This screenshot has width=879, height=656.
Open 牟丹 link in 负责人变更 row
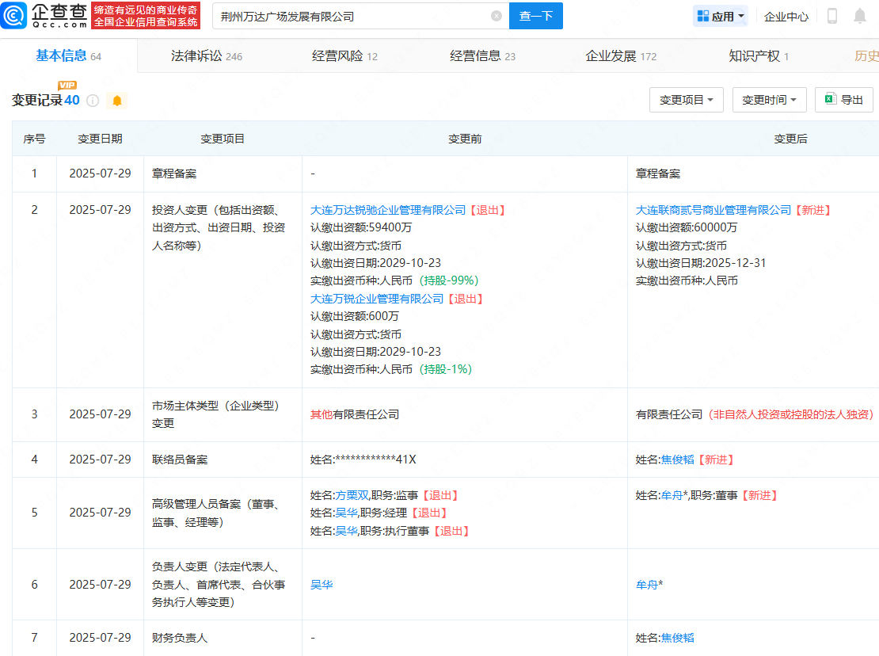click(x=646, y=585)
